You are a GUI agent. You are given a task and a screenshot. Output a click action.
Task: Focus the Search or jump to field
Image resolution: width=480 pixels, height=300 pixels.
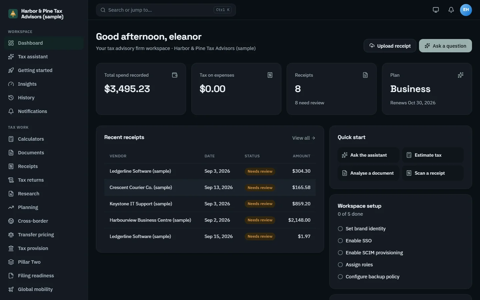(166, 10)
